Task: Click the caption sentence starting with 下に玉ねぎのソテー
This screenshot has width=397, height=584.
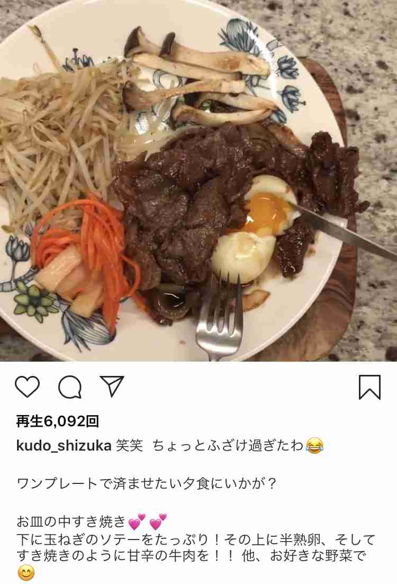Action: (196, 547)
